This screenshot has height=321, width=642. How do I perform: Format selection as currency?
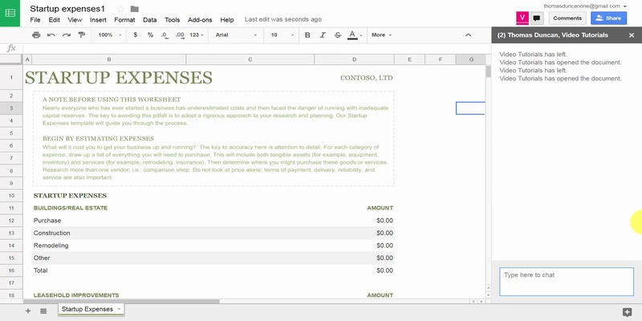tap(135, 35)
